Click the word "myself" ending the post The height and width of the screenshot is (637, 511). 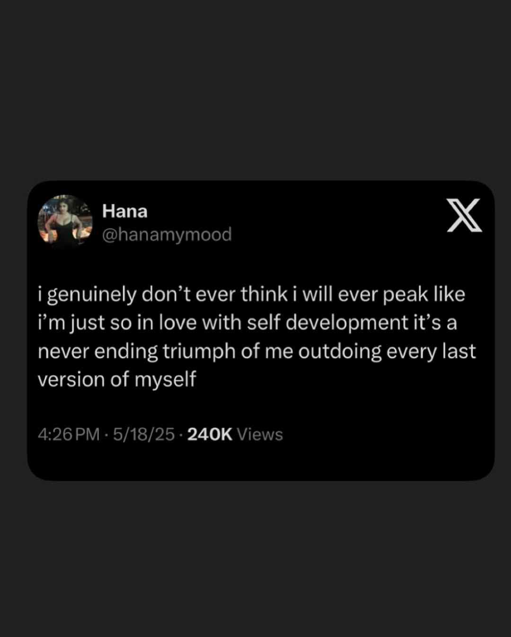pyautogui.click(x=165, y=380)
